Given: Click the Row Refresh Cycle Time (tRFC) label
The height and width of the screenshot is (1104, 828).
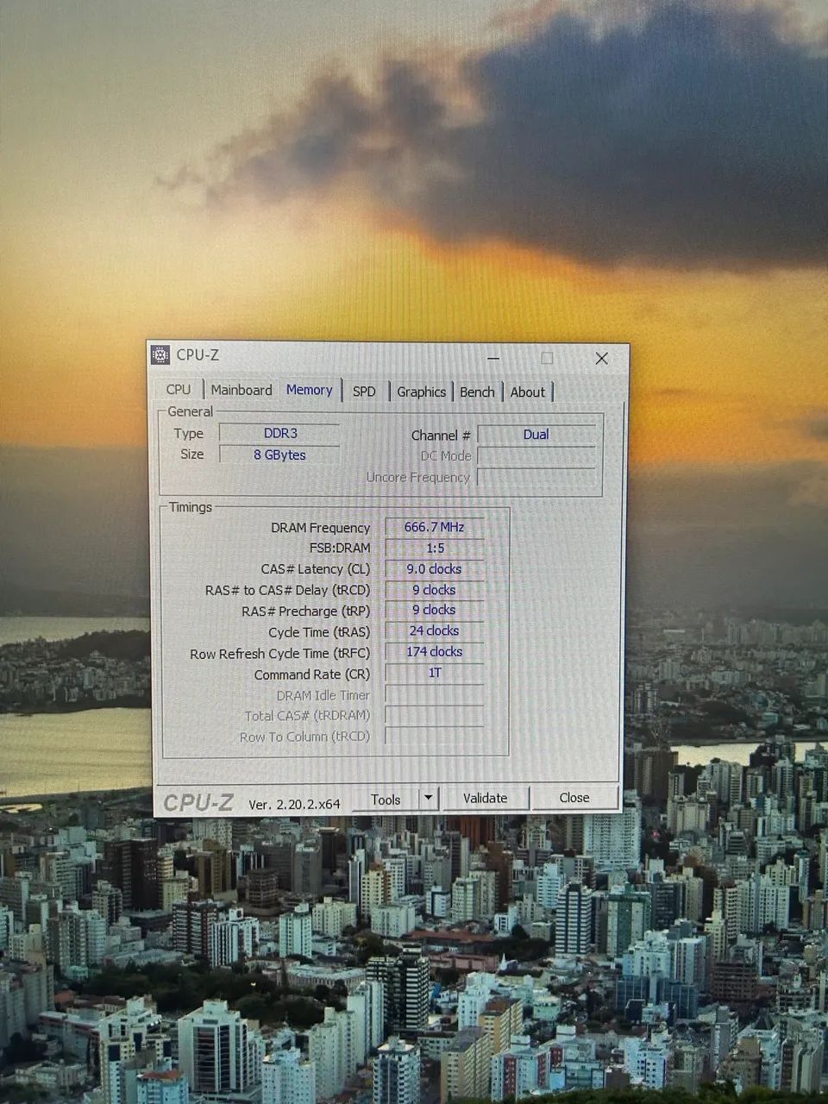Looking at the screenshot, I should pos(279,654).
